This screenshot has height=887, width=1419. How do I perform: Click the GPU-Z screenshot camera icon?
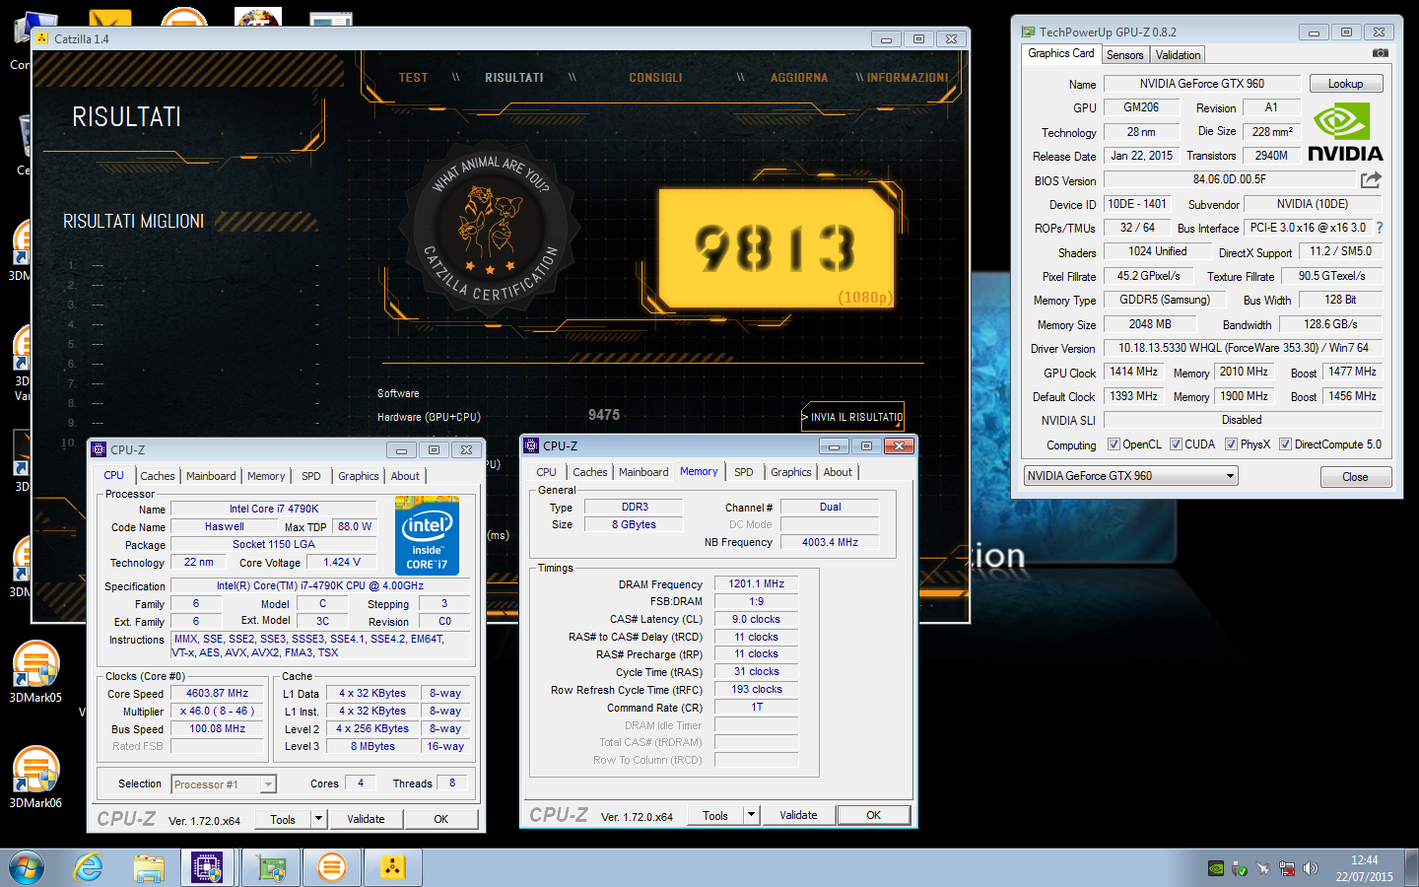tap(1381, 53)
